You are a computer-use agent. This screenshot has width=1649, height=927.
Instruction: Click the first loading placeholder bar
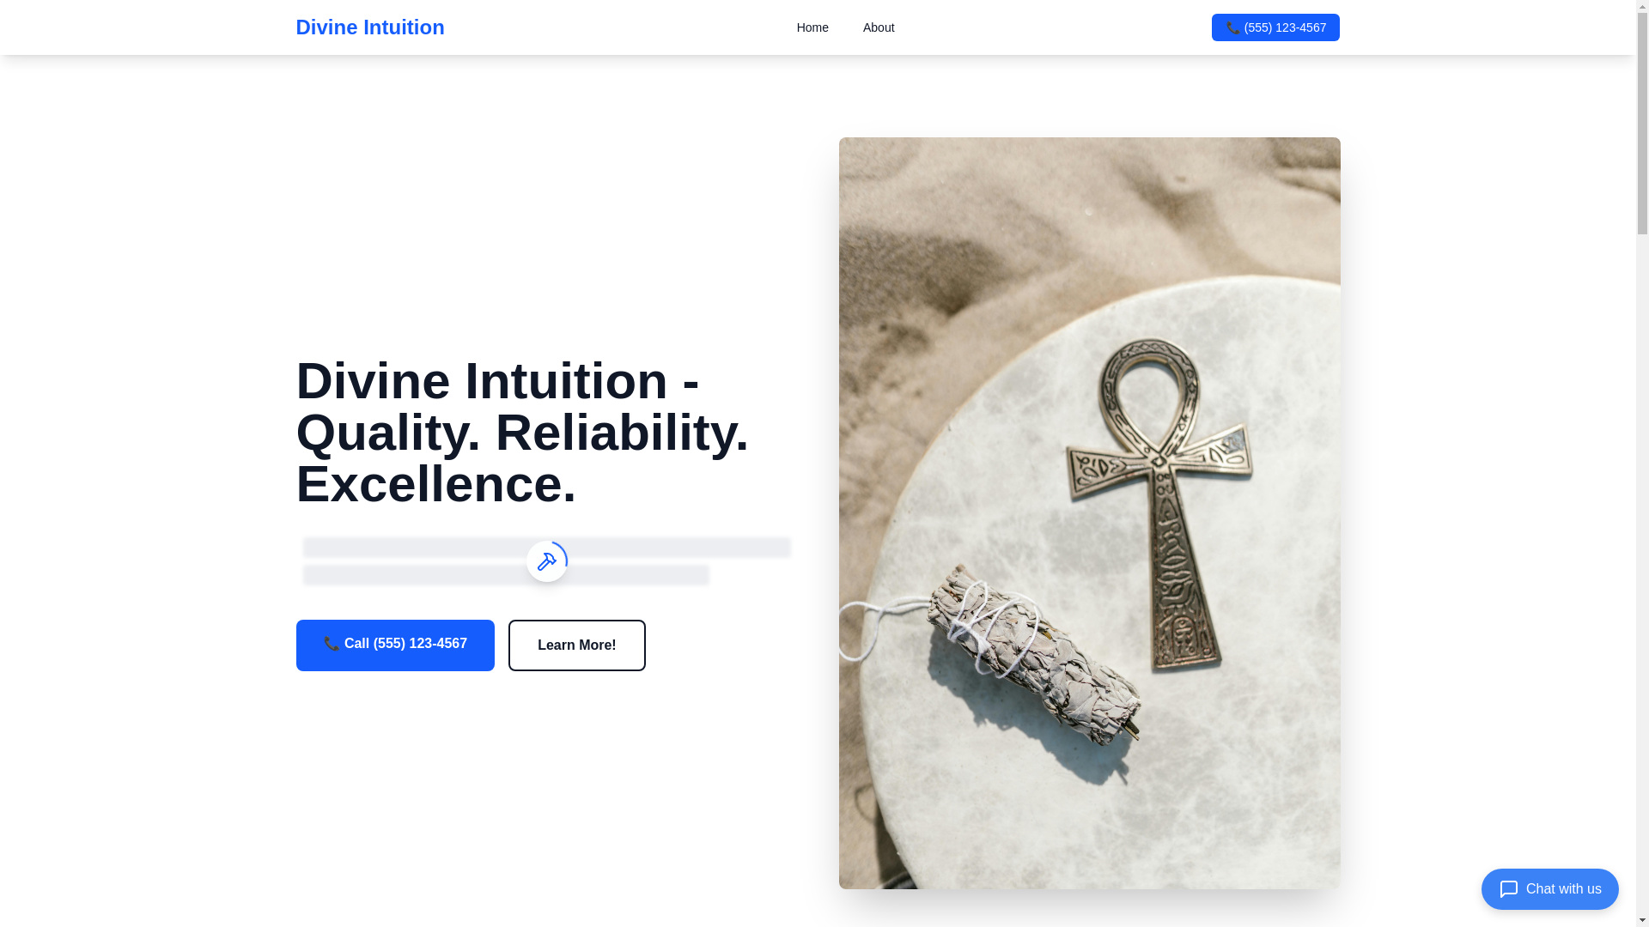click(546, 548)
